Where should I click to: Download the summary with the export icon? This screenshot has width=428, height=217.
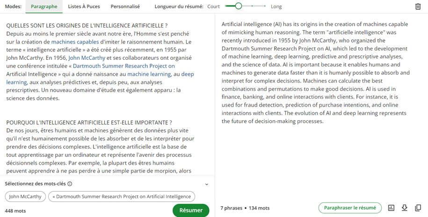click(405, 208)
